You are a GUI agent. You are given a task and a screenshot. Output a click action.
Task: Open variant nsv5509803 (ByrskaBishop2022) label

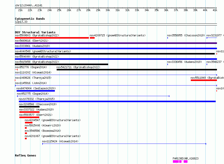tap(37, 35)
